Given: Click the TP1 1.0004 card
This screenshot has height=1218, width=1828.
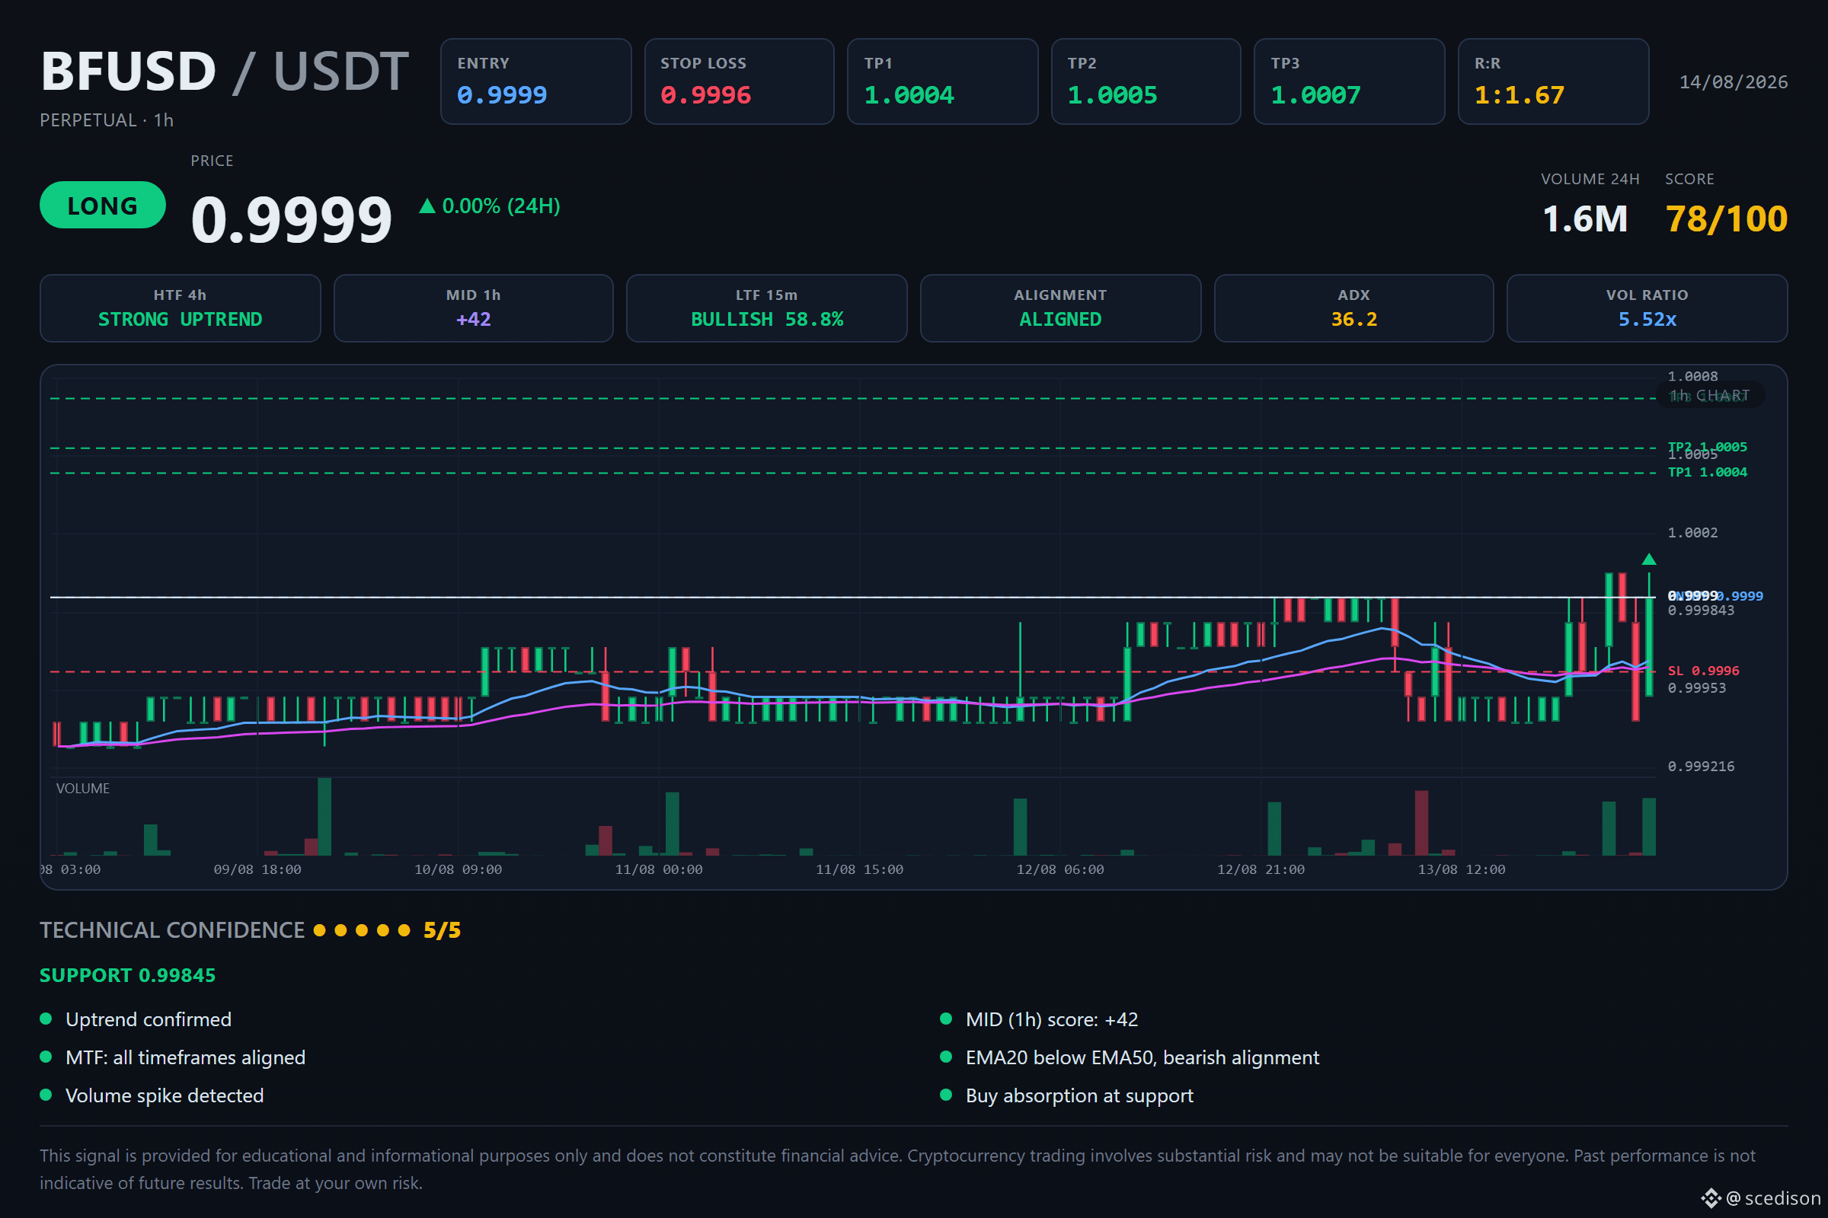Looking at the screenshot, I should [943, 81].
